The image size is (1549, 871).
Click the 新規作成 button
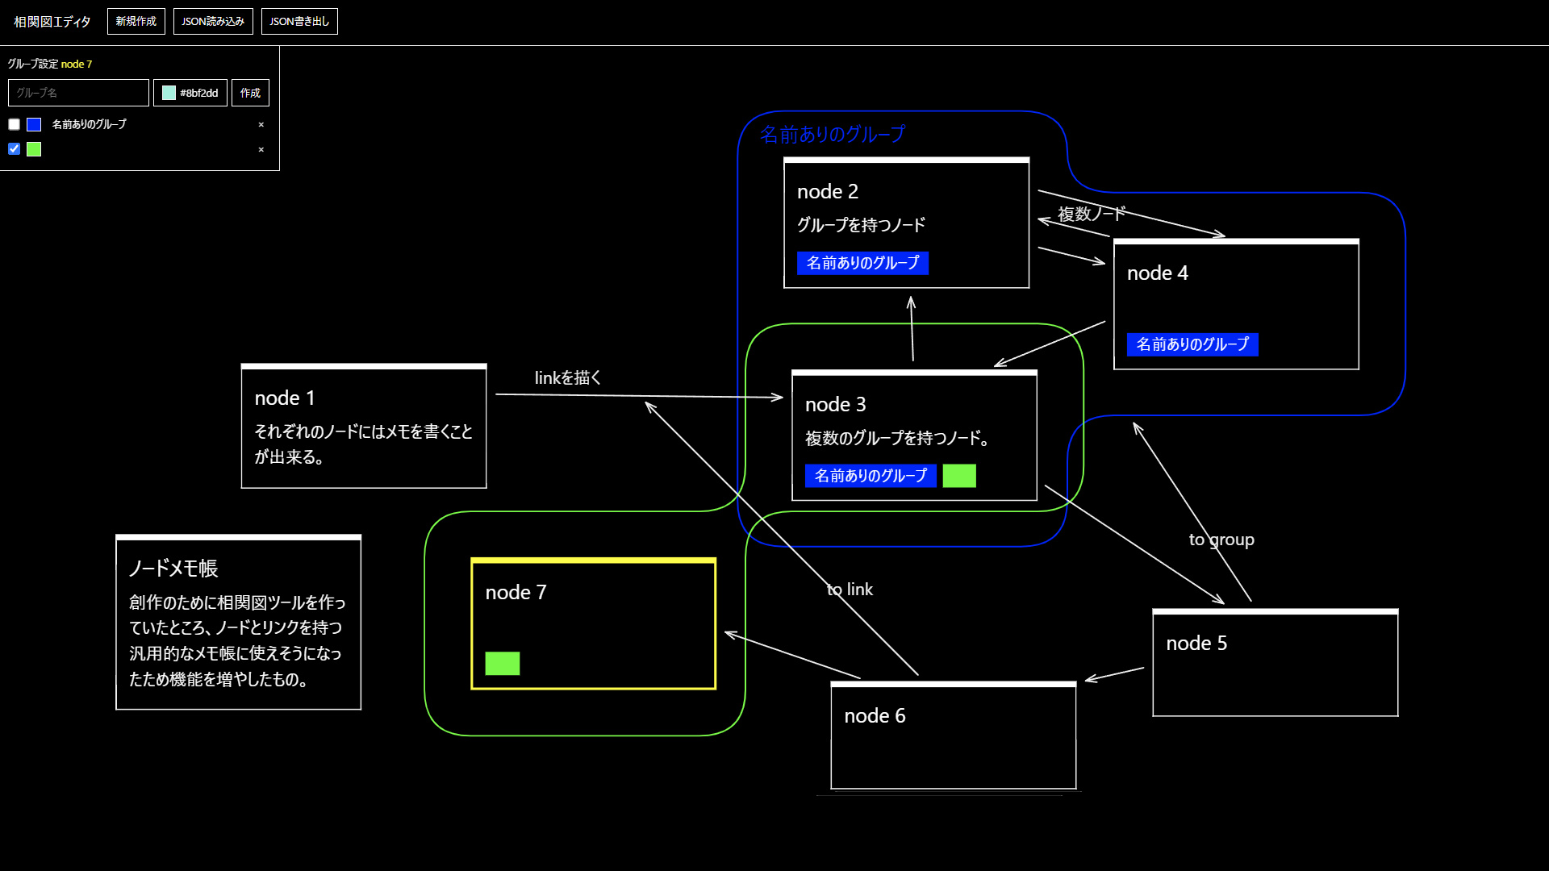click(x=136, y=22)
